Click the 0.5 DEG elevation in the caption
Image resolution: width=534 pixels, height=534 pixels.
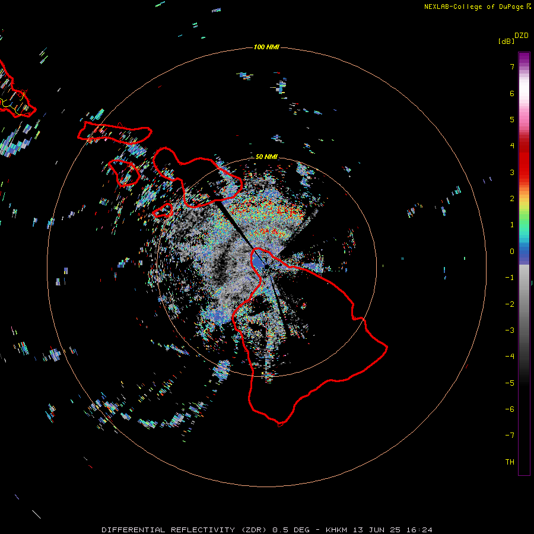click(x=291, y=530)
